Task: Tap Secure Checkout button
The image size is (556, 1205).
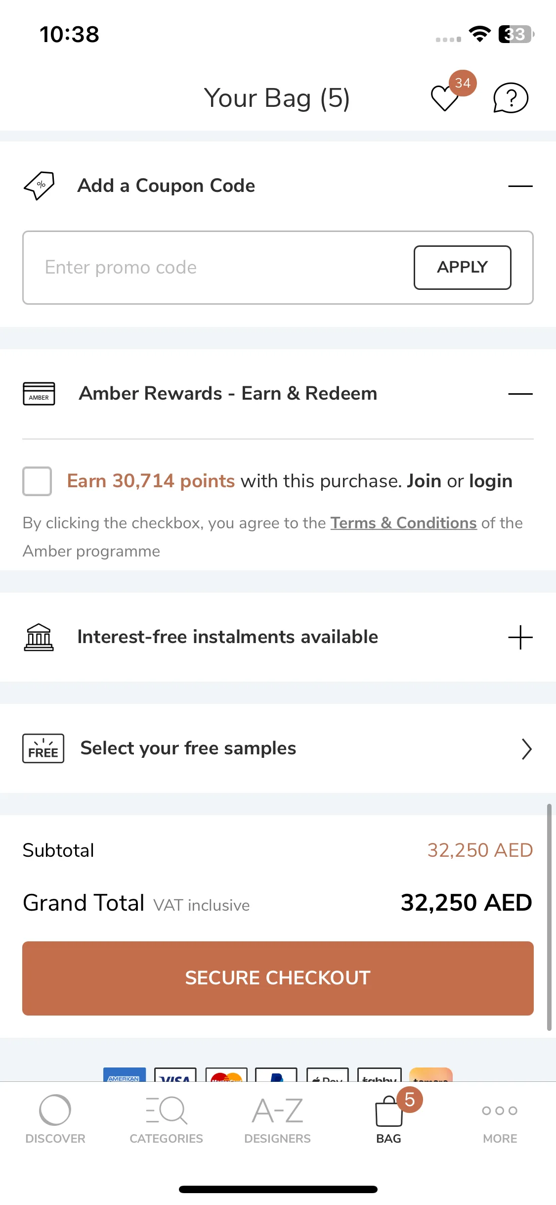Action: pos(278,978)
